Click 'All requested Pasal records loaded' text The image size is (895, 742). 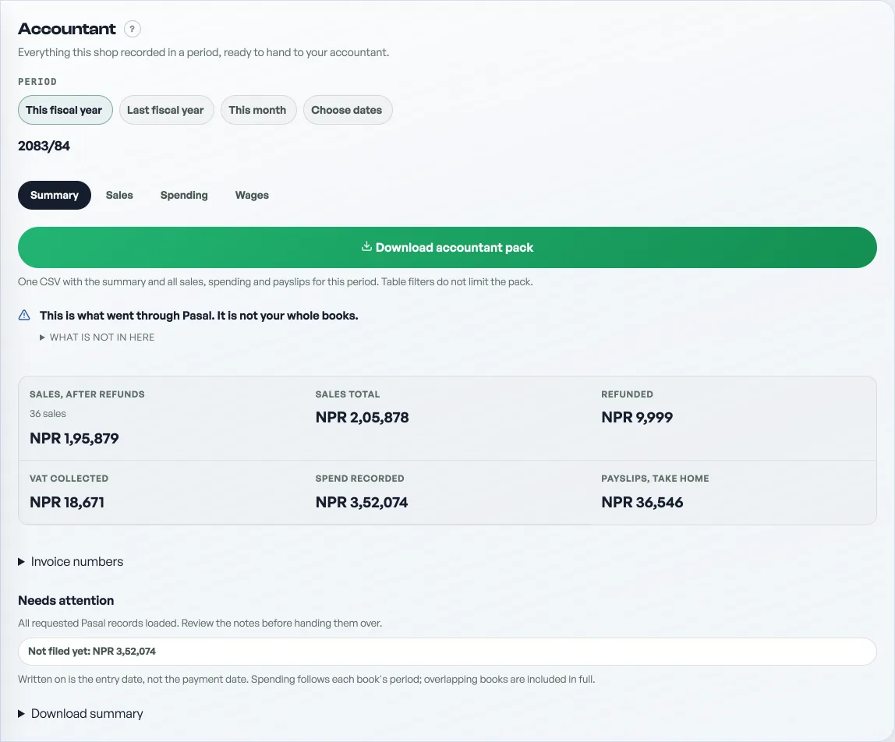pos(200,624)
